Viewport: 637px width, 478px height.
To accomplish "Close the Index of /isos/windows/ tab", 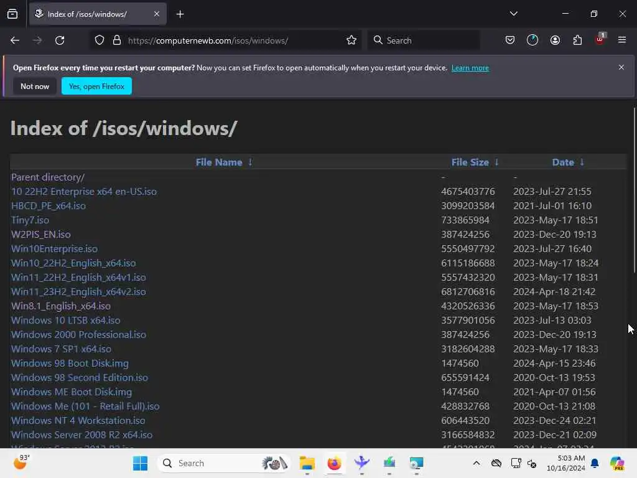I will pyautogui.click(x=157, y=14).
